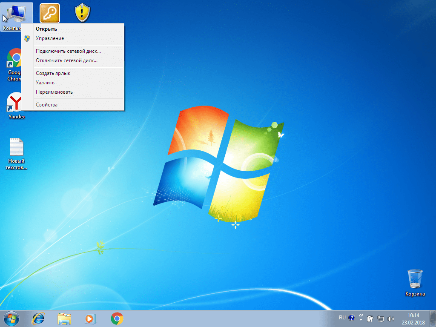Select the Компьютер desktop icon
Image resolution: width=436 pixels, height=327 pixels.
(16, 14)
